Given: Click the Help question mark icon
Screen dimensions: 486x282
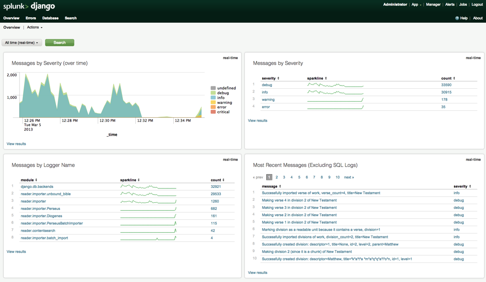Looking at the screenshot, I should 457,19.
